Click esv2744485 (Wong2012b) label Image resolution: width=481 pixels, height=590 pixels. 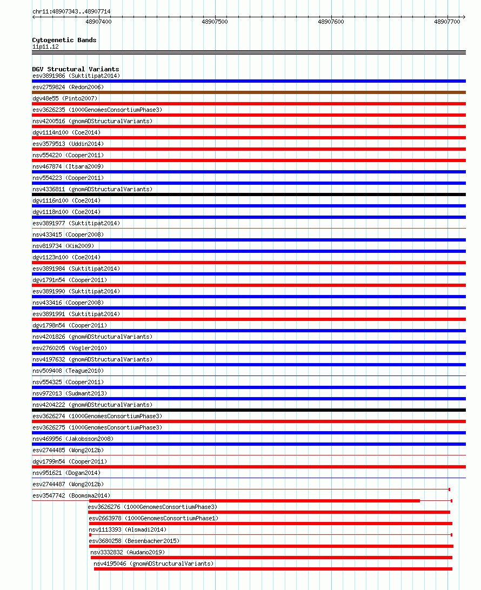click(68, 450)
